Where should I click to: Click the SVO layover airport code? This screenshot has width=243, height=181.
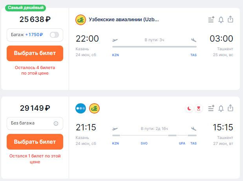pos(144,143)
